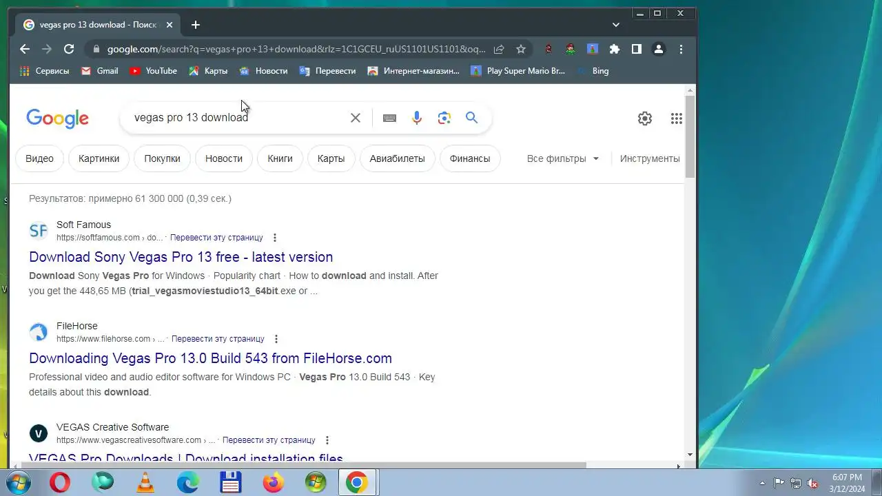Open floppy disk app on taskbar
This screenshot has height=496, width=882.
tap(231, 483)
